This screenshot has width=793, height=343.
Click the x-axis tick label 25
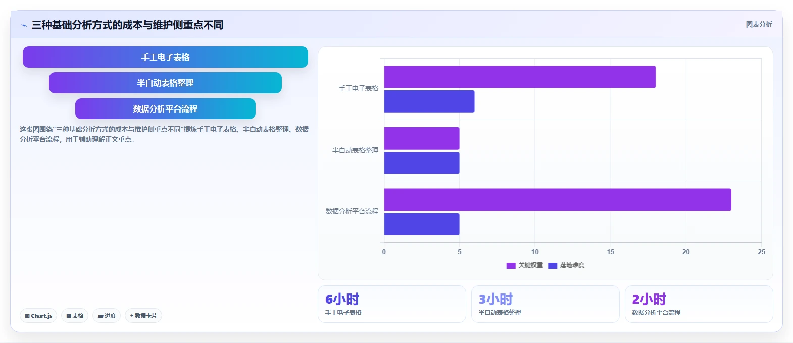click(761, 252)
